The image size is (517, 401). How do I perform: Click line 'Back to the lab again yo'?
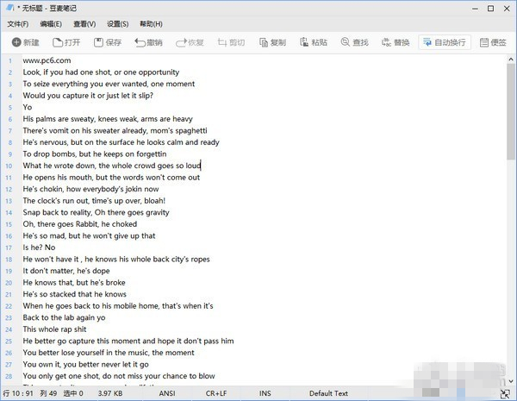[64, 318]
